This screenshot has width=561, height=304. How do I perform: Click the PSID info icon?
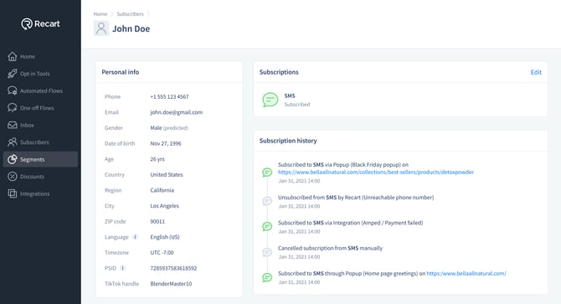pyautogui.click(x=123, y=268)
